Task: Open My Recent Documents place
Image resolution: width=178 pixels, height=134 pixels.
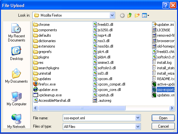Action: click(16, 33)
